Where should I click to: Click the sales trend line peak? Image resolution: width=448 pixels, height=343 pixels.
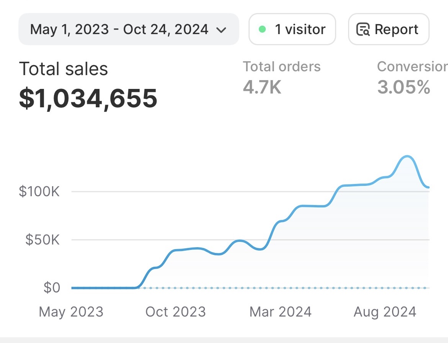[407, 156]
